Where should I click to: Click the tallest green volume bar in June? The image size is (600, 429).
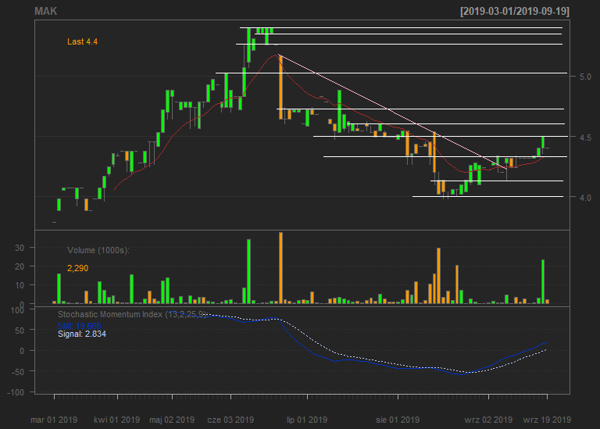pos(248,271)
